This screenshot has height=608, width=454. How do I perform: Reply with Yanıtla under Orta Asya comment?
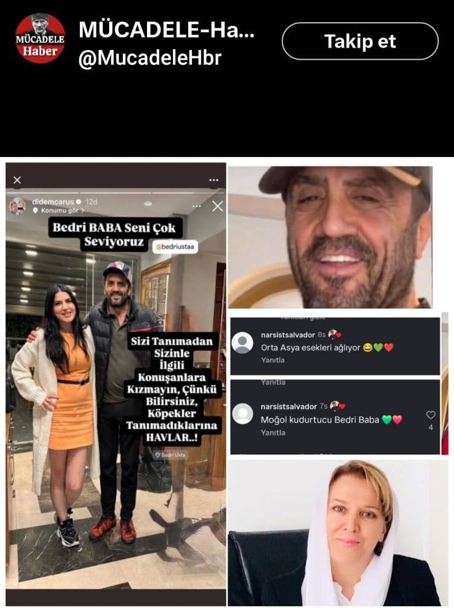tap(273, 360)
